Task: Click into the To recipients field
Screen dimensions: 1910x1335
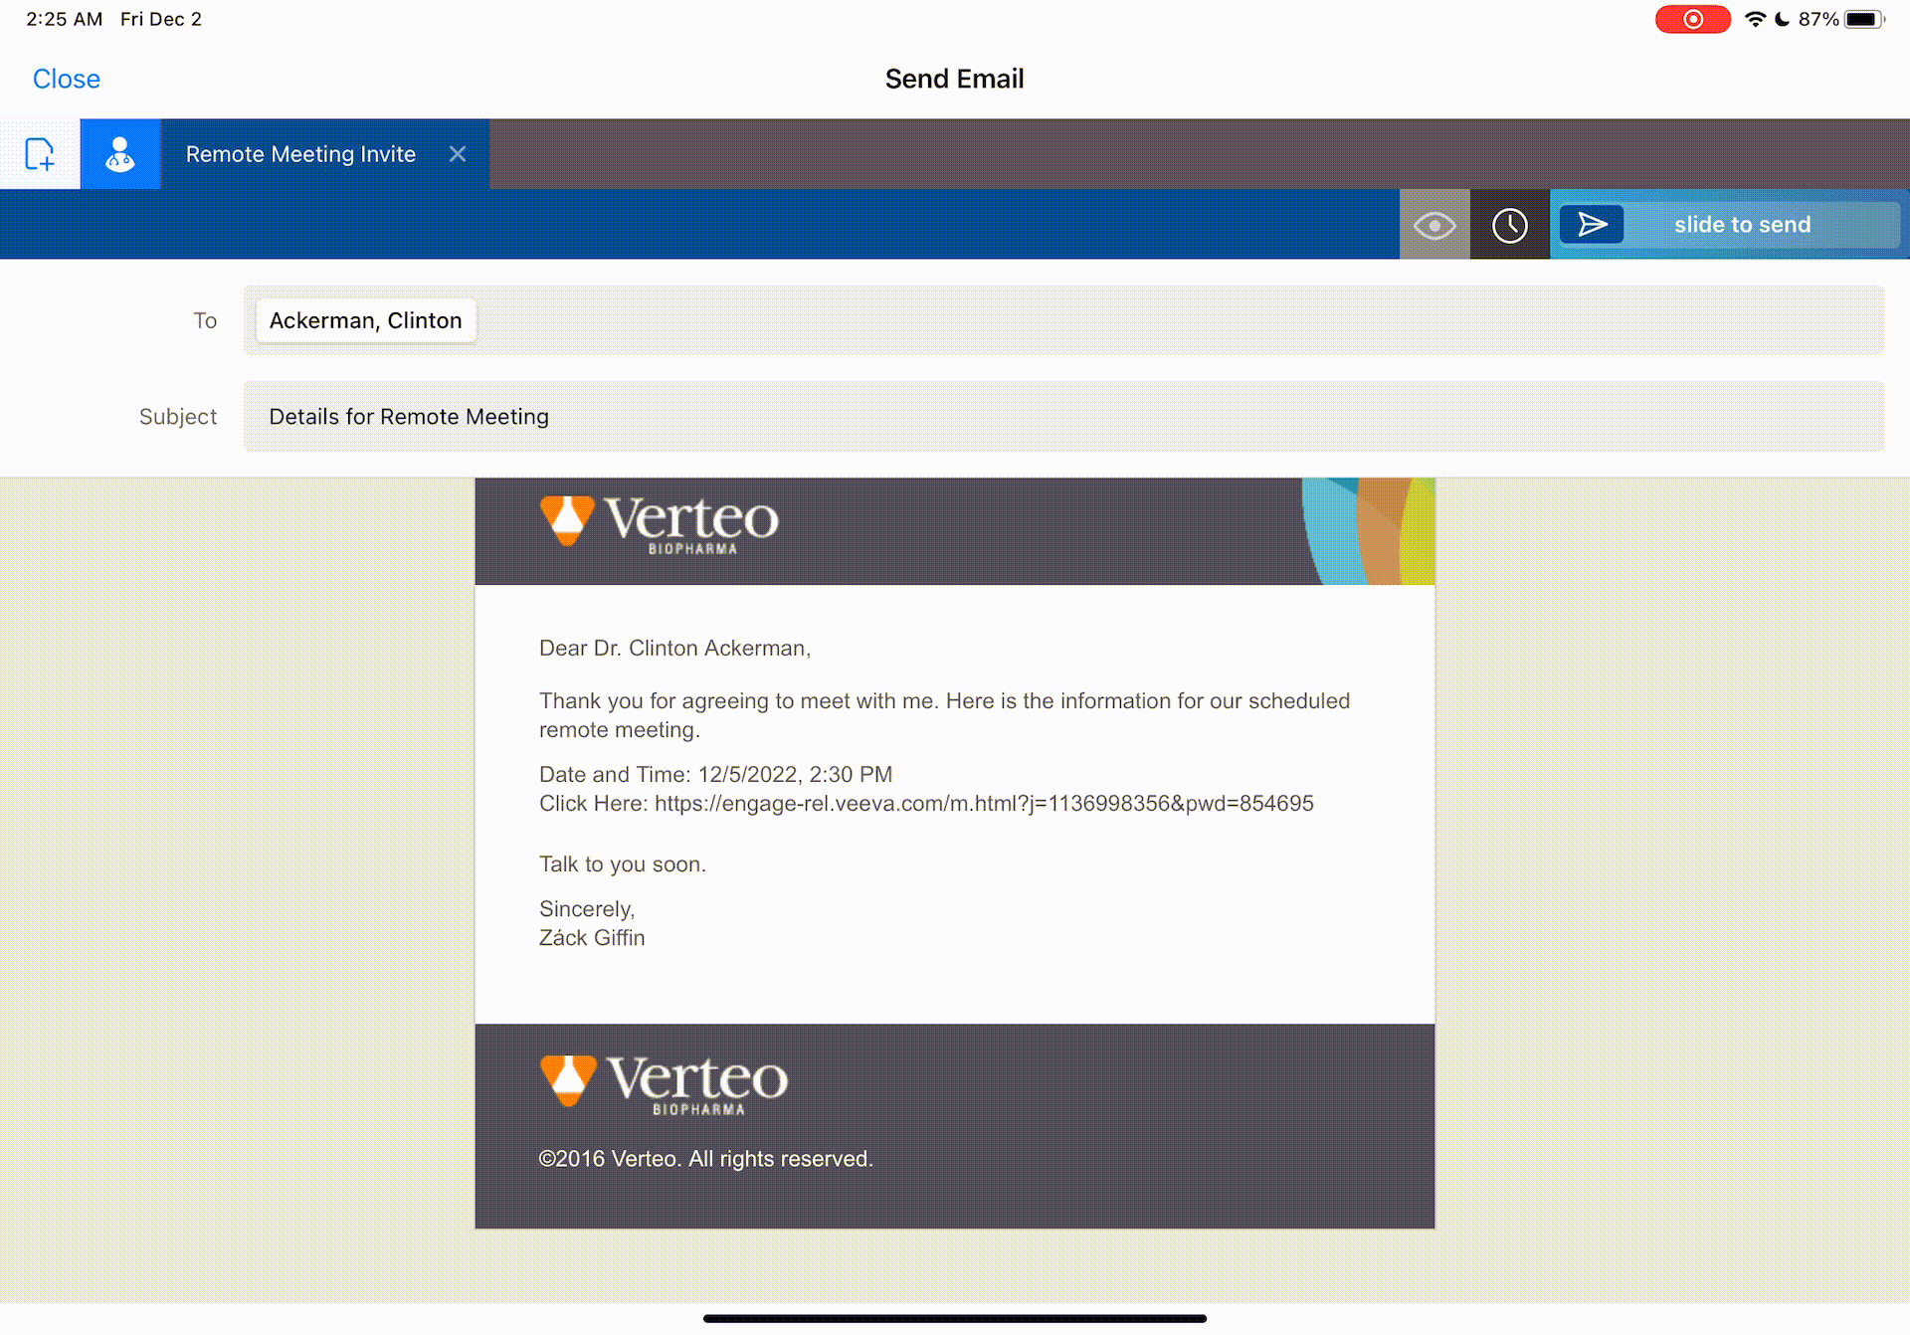Action: click(x=1094, y=320)
